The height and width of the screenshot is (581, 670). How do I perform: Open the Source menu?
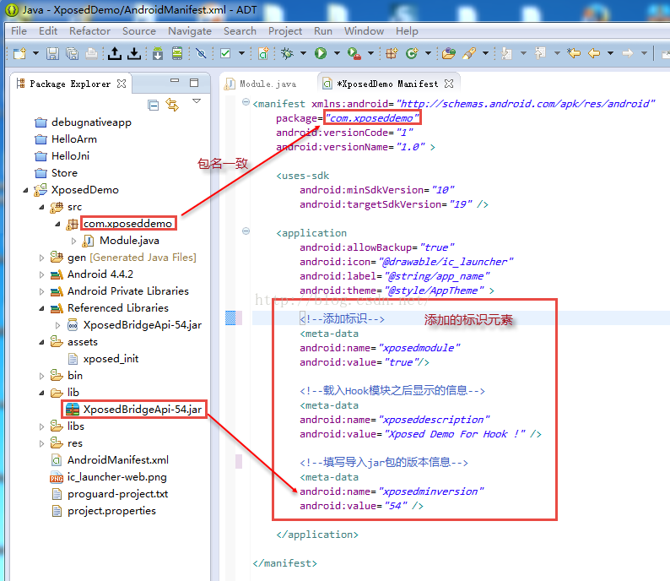point(139,31)
